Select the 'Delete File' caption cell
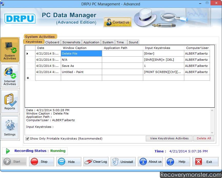 coord(81,54)
